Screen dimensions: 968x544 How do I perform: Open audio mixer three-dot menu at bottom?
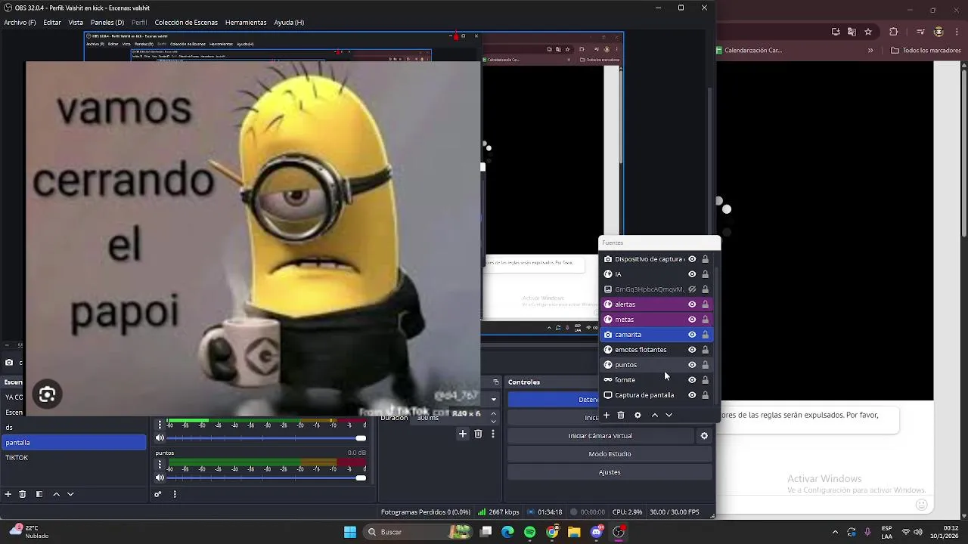[175, 494]
